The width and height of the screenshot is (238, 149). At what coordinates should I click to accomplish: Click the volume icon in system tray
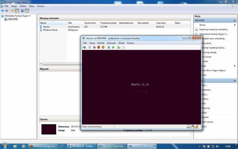pos(218,146)
